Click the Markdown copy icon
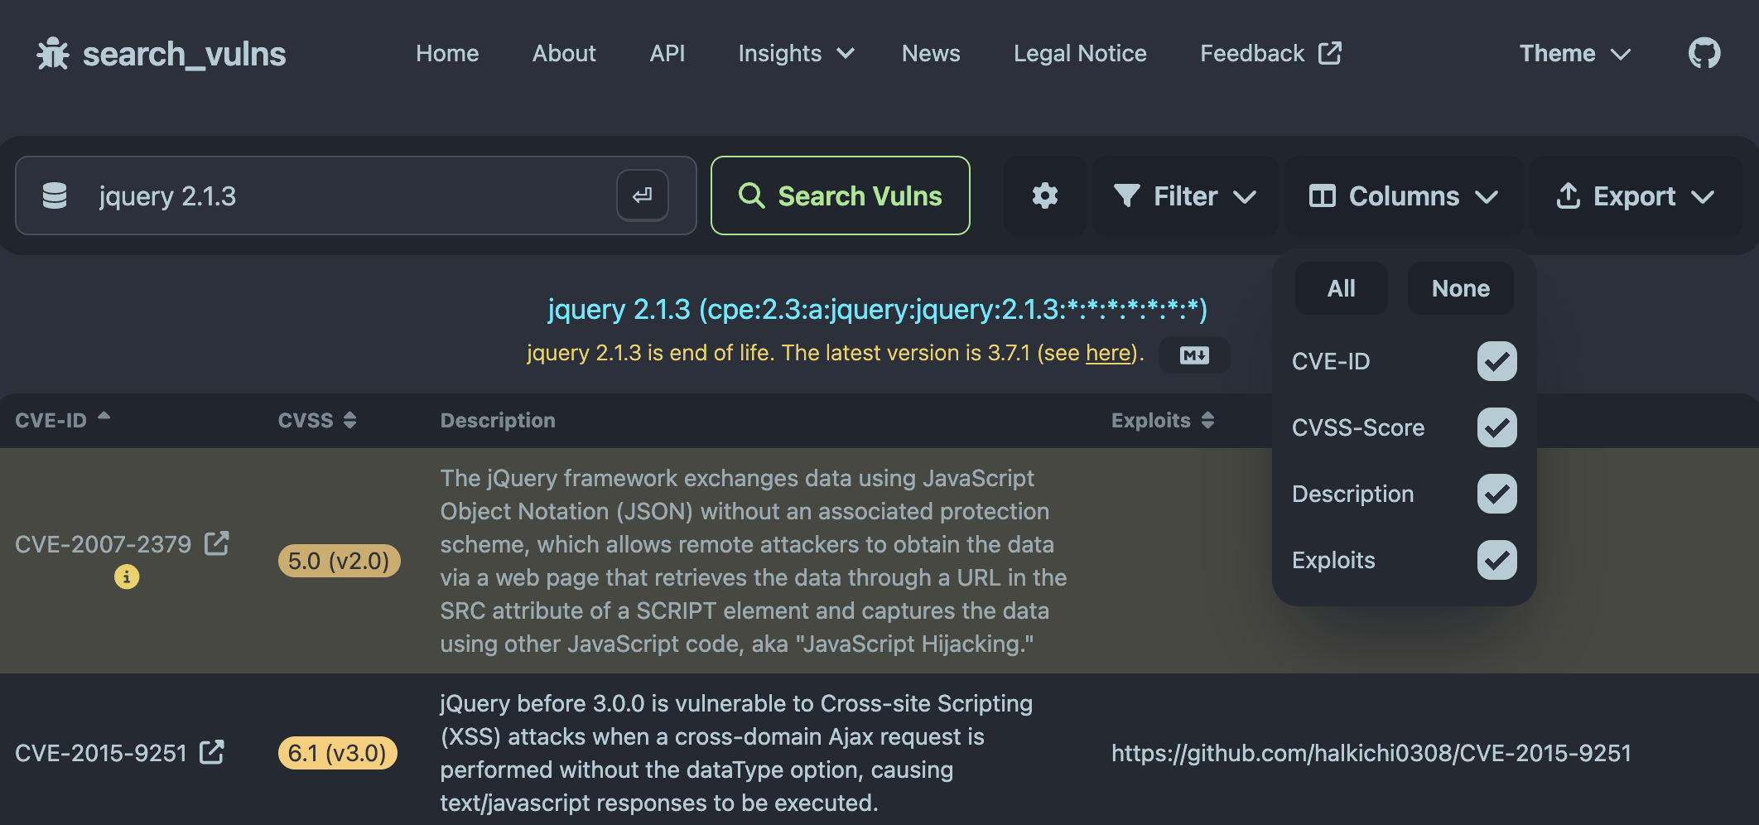The image size is (1759, 825). (x=1193, y=355)
